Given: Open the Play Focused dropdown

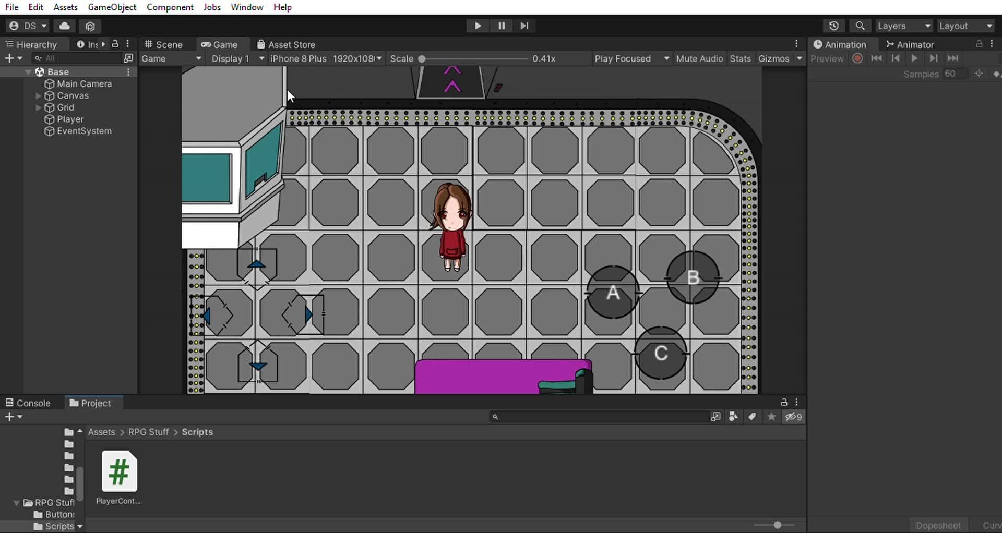Looking at the screenshot, I should (631, 58).
